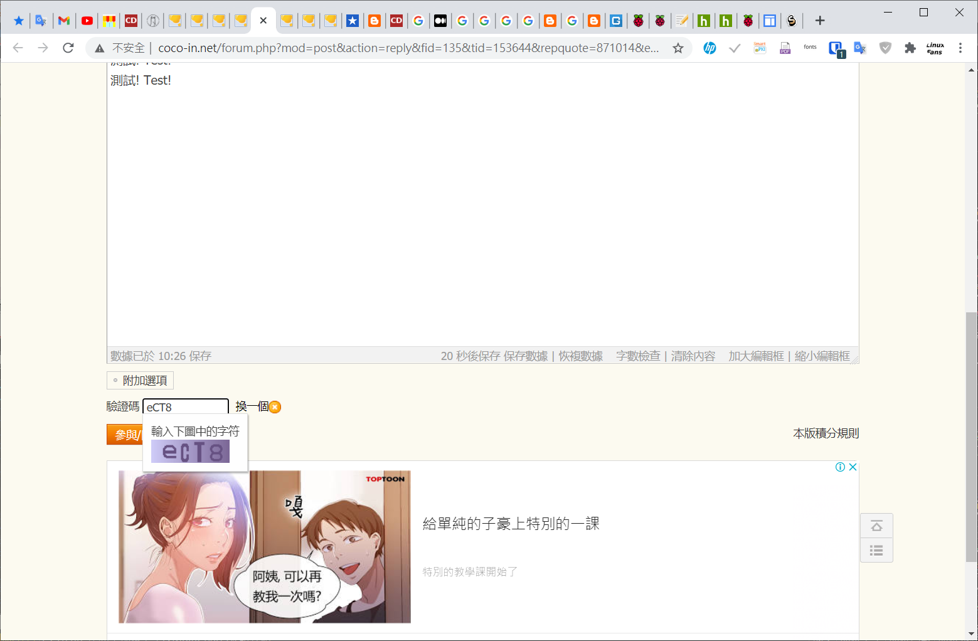
Task: Open the PDF extension icon
Action: tap(785, 48)
